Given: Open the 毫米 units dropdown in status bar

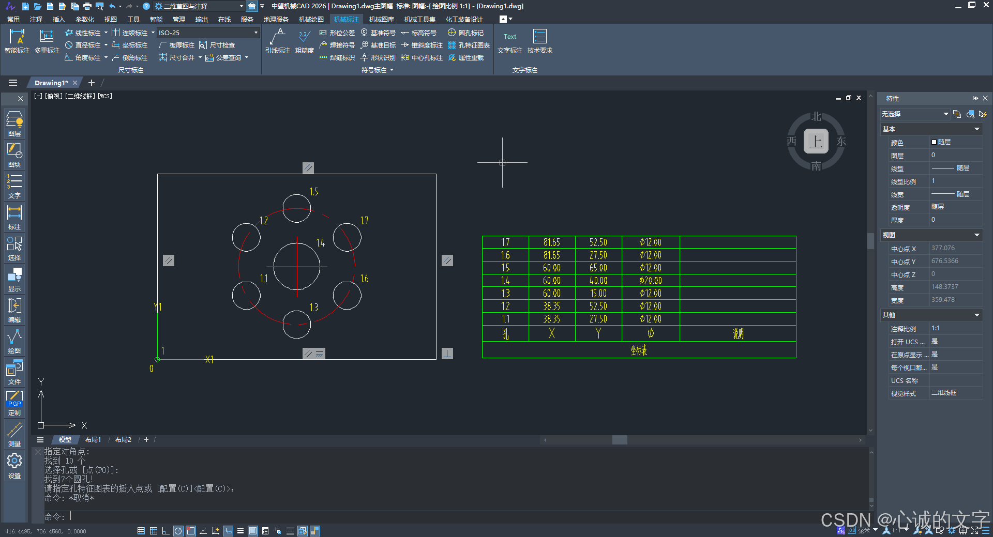Looking at the screenshot, I should (875, 530).
